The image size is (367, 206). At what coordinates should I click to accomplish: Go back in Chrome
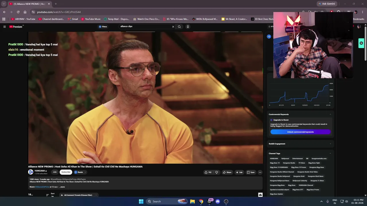point(4,12)
